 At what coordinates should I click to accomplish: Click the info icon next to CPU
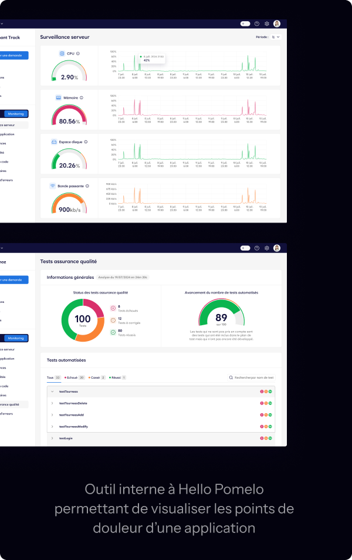pyautogui.click(x=78, y=53)
